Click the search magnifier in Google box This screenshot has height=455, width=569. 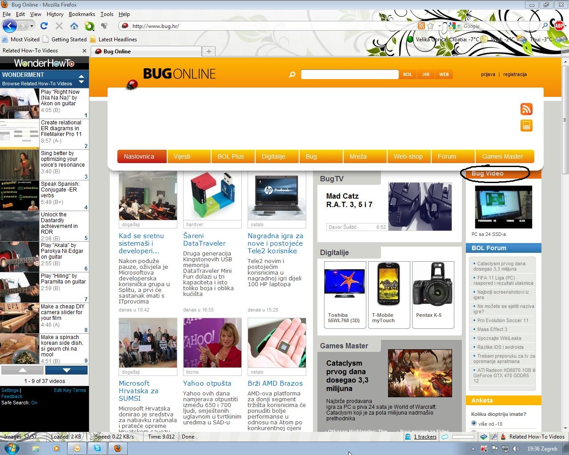(545, 26)
